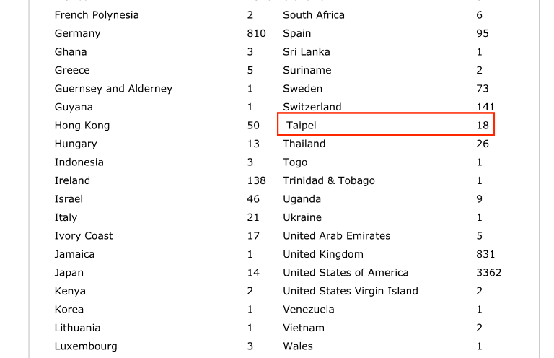The image size is (554, 358).
Task: Click the count 831 beside United Kingdom
Action: [485, 254]
